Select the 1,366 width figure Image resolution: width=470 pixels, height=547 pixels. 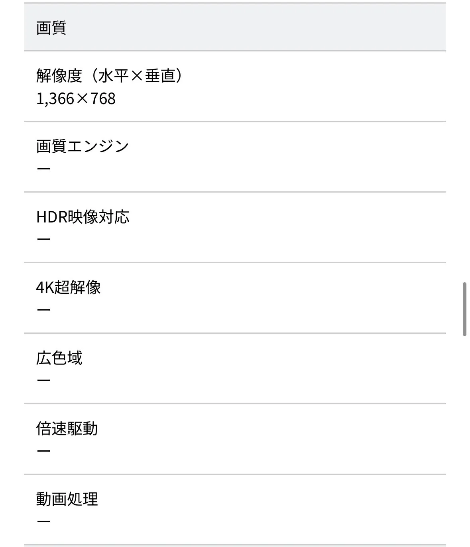tap(55, 99)
